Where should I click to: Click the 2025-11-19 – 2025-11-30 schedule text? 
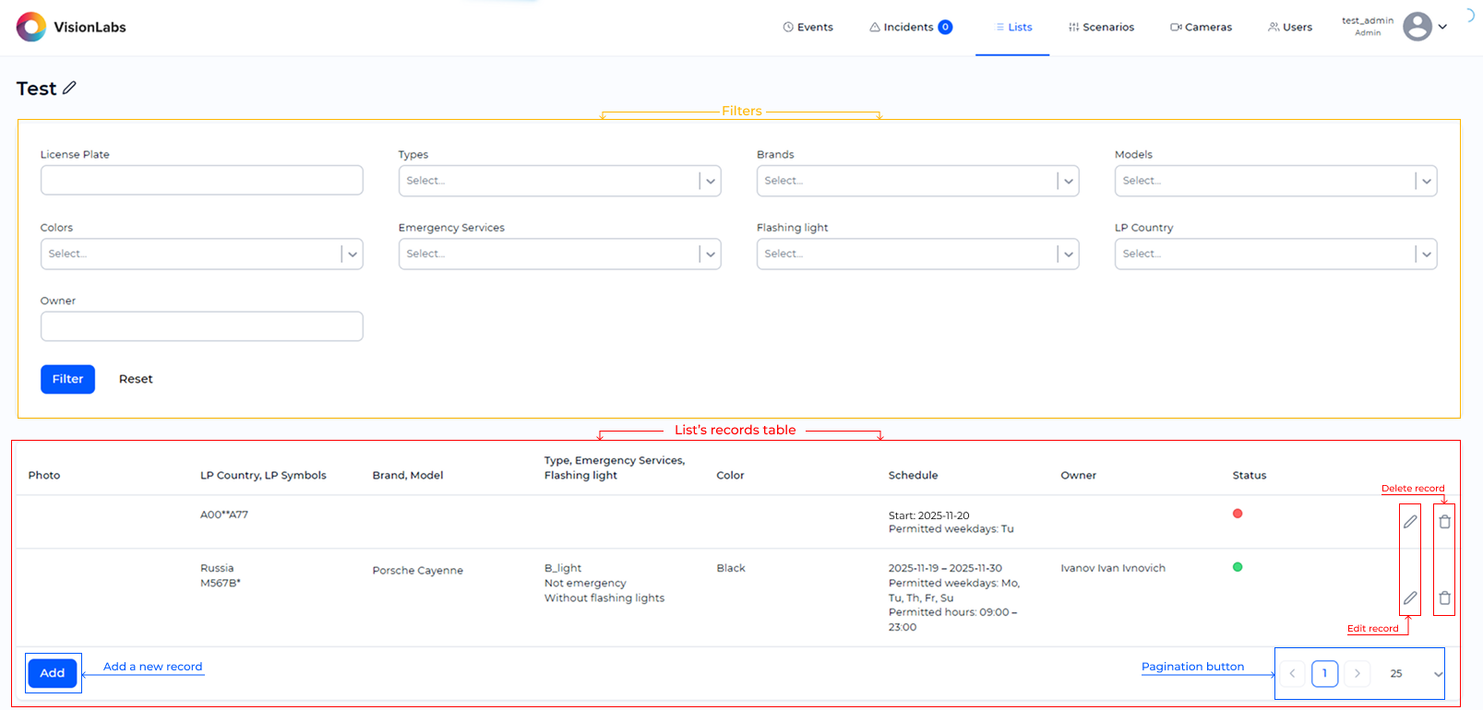click(x=945, y=568)
